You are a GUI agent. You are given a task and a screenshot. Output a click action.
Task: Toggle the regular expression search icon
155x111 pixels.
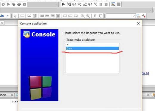pyautogui.click(x=7, y=16)
